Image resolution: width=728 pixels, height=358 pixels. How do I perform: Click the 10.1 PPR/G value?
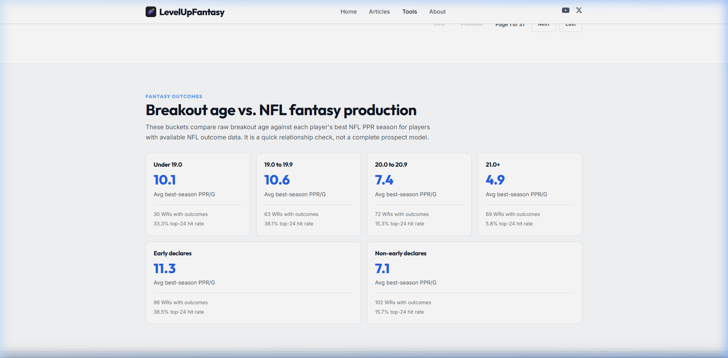pyautogui.click(x=165, y=180)
